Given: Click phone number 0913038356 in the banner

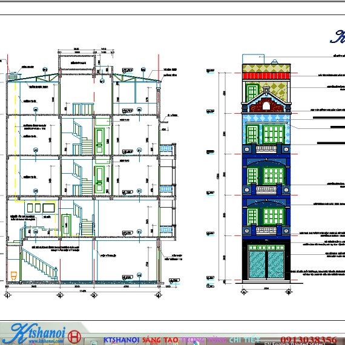Looking at the screenshot, I should coord(309,340).
